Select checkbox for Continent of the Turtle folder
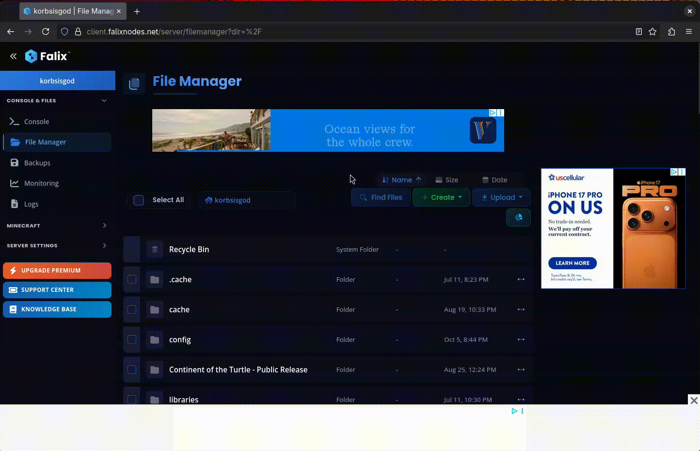The height and width of the screenshot is (451, 700). pos(132,370)
